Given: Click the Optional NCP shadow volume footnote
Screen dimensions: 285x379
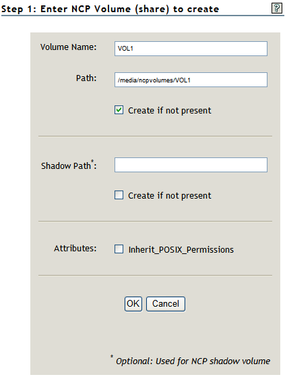Looking at the screenshot, I should pyautogui.click(x=193, y=361).
